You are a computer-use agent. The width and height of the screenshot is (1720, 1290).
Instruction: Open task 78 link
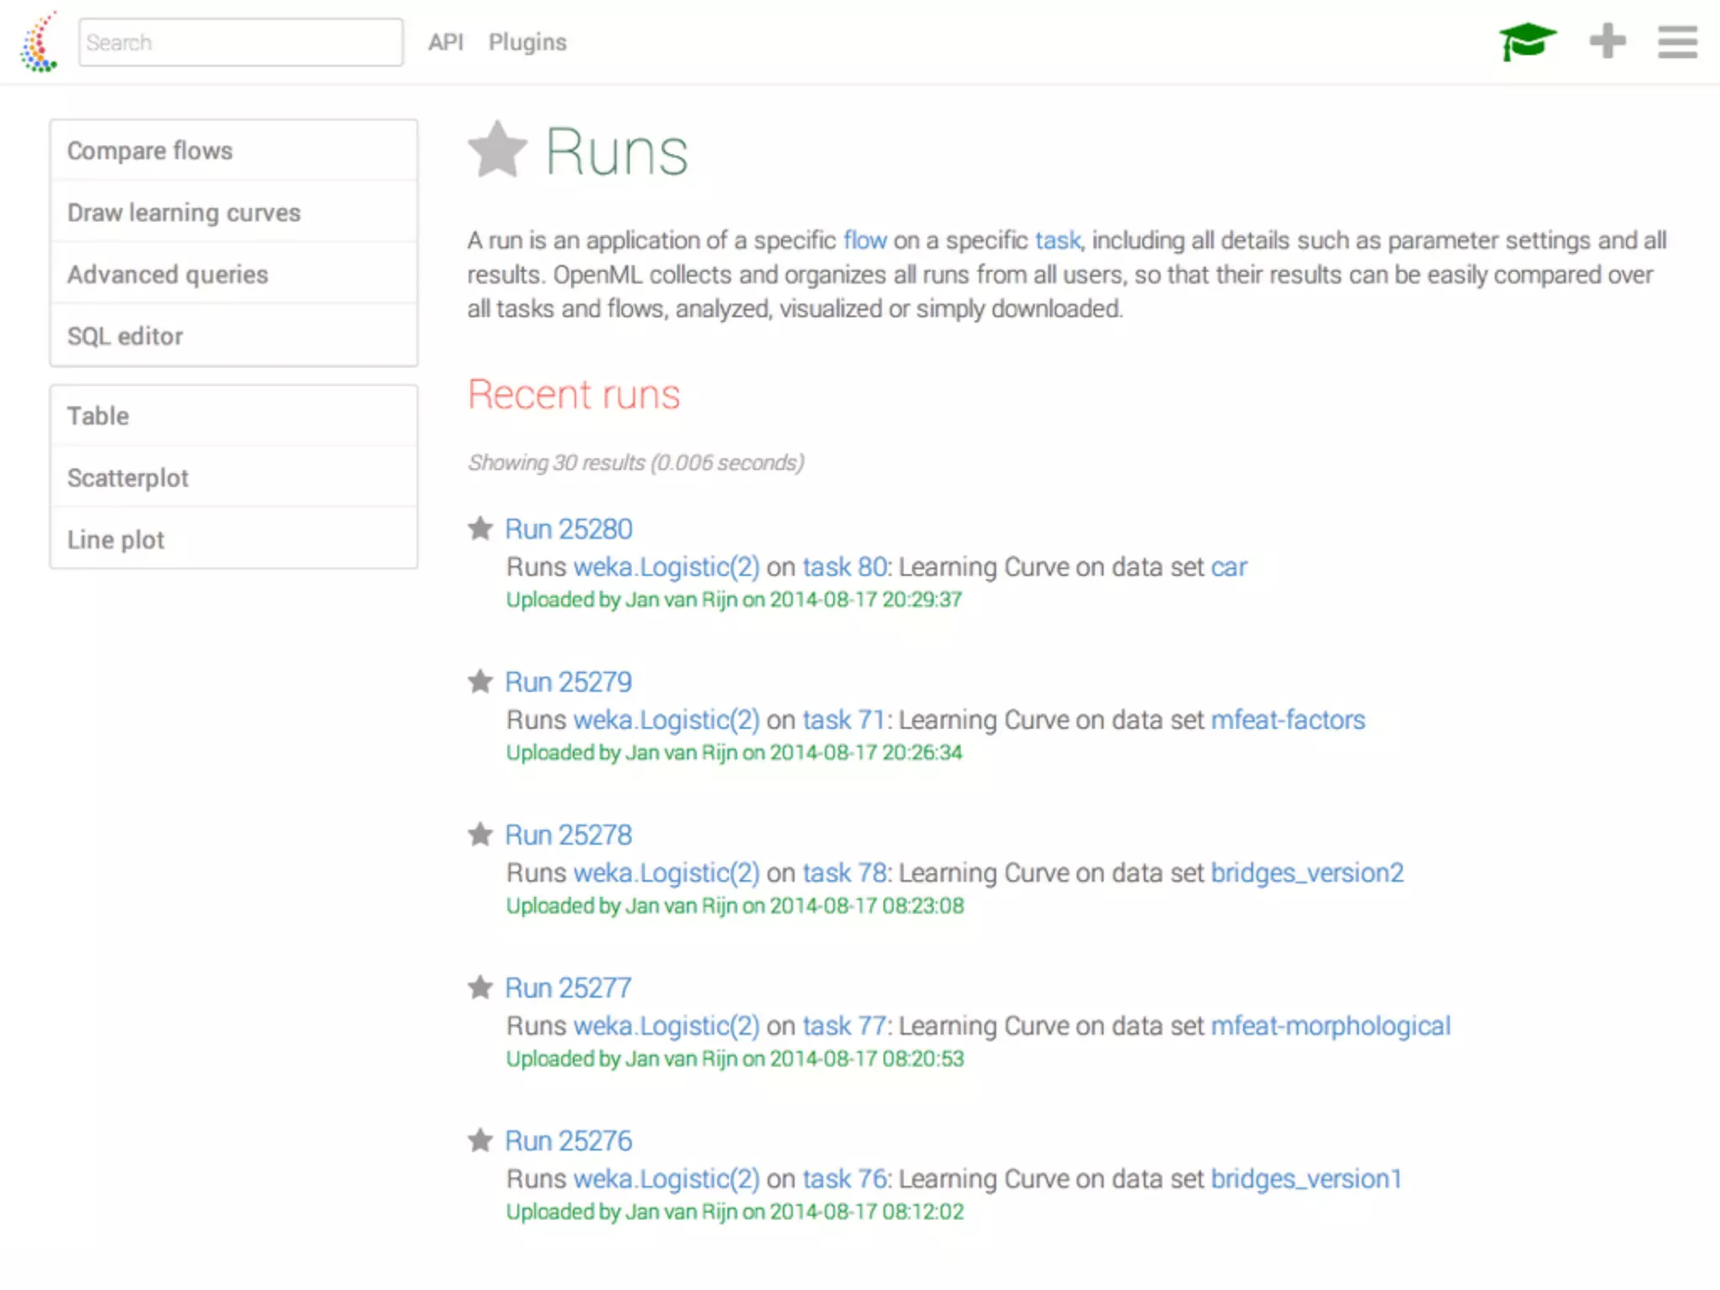pos(845,873)
